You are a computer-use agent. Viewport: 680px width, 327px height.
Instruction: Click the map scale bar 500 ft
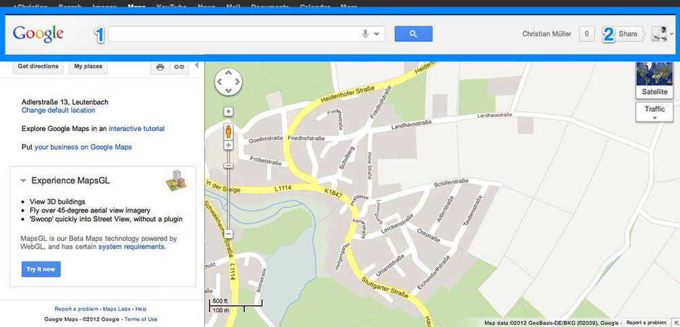pos(235,305)
